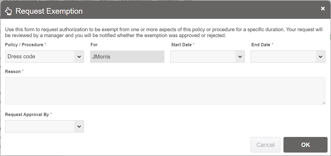The height and width of the screenshot is (156, 331).
Task: Click inside the Reason text area
Action: pyautogui.click(x=165, y=91)
